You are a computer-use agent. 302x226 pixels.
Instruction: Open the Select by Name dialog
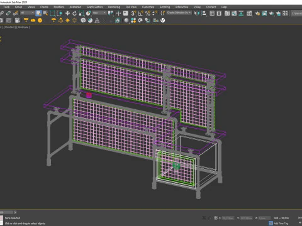(x=45, y=13)
